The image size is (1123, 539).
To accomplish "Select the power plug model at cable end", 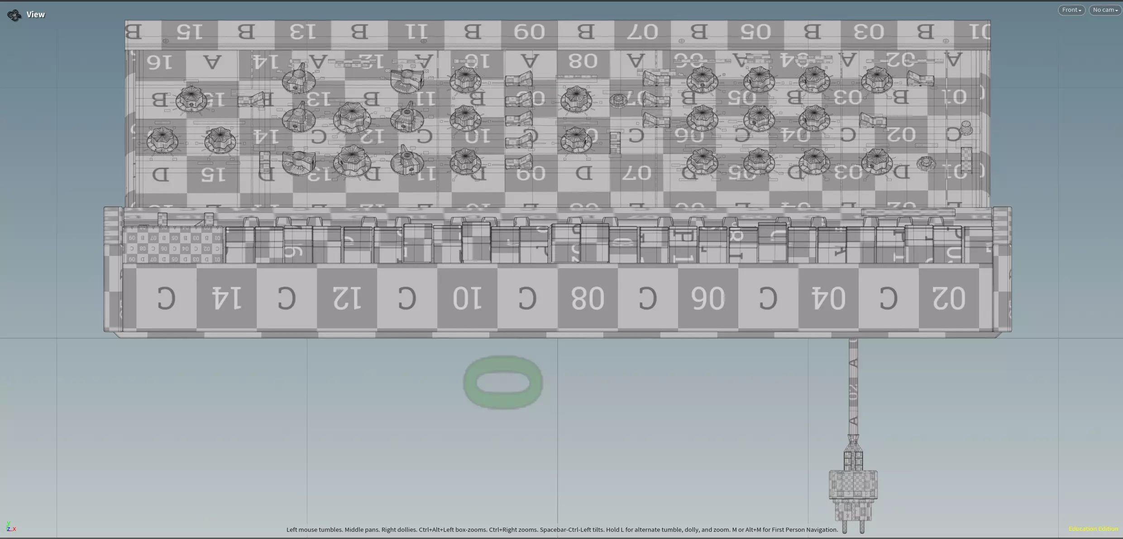I will [x=853, y=485].
